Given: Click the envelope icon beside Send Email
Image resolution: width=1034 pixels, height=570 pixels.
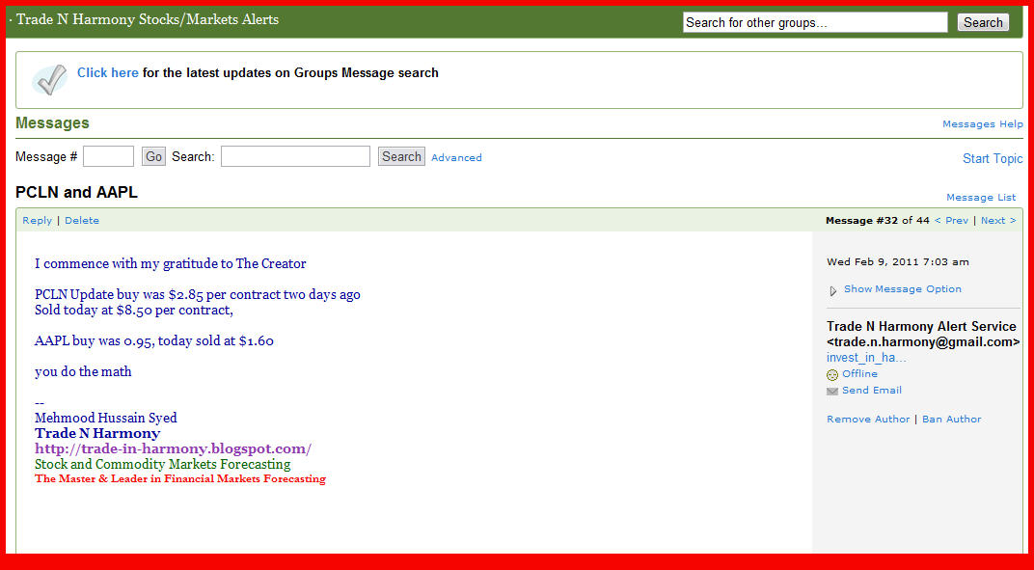Looking at the screenshot, I should point(832,392).
